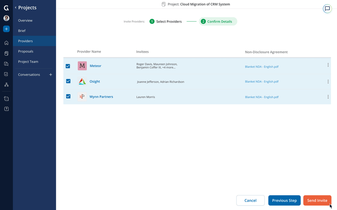This screenshot has width=337, height=210.
Task: Add a new conversation with plus icon
Action: (51, 75)
